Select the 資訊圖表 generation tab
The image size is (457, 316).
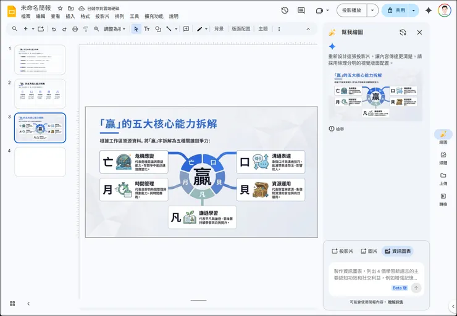[398, 251]
